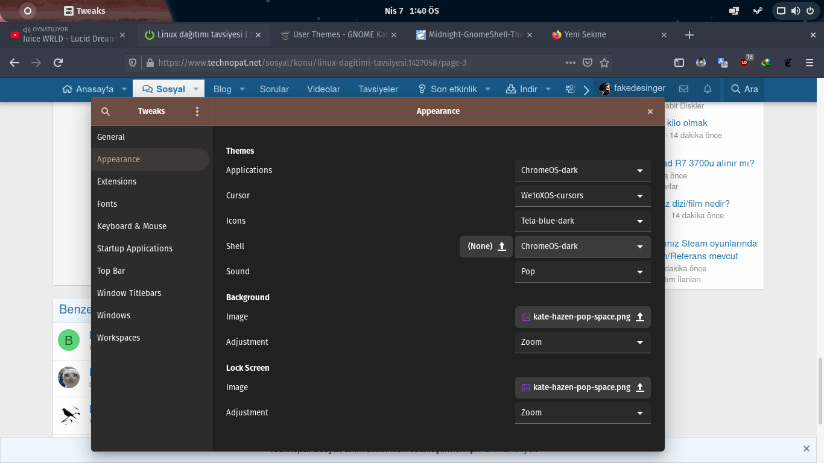Open Windows settings in sidebar
This screenshot has height=463, width=824.
point(150,315)
